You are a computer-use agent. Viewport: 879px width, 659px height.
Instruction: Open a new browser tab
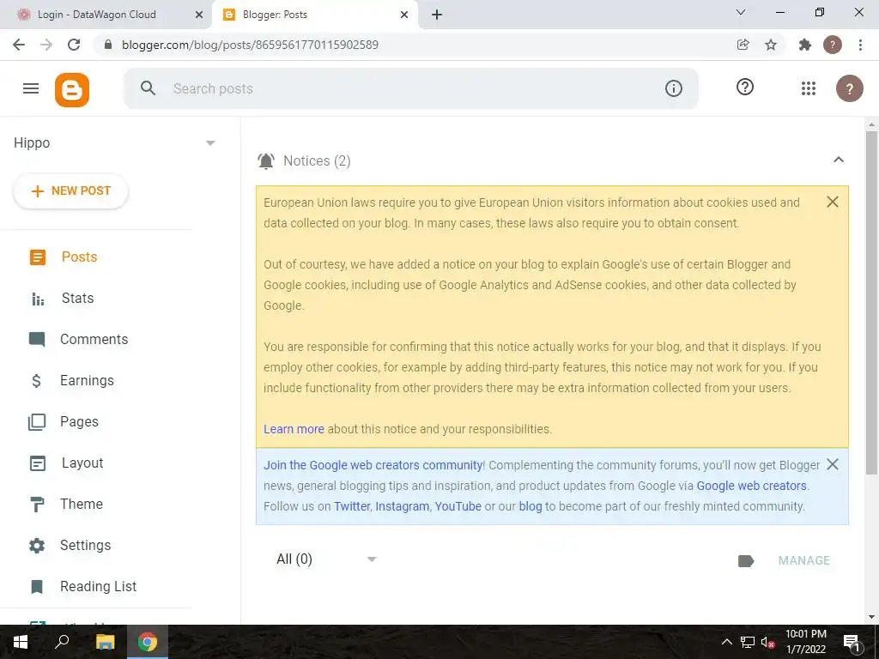[x=437, y=15]
